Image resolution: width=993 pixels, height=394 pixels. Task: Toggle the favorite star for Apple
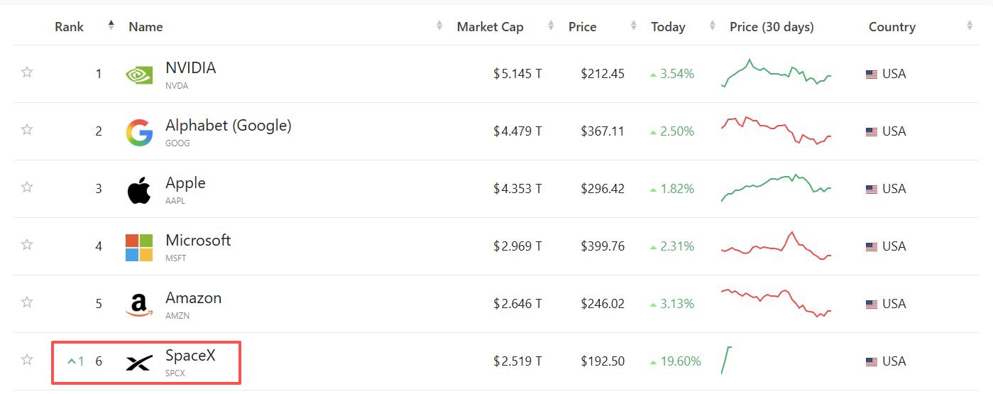[27, 187]
